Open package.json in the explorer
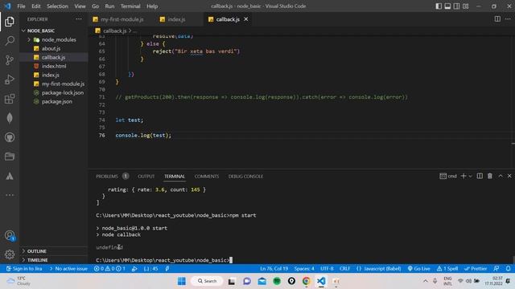The image size is (515, 289). tap(56, 101)
